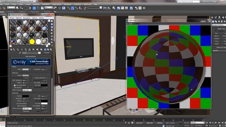Open the Customize menu
Screen dimensions: 226x127
[x=77, y=4]
